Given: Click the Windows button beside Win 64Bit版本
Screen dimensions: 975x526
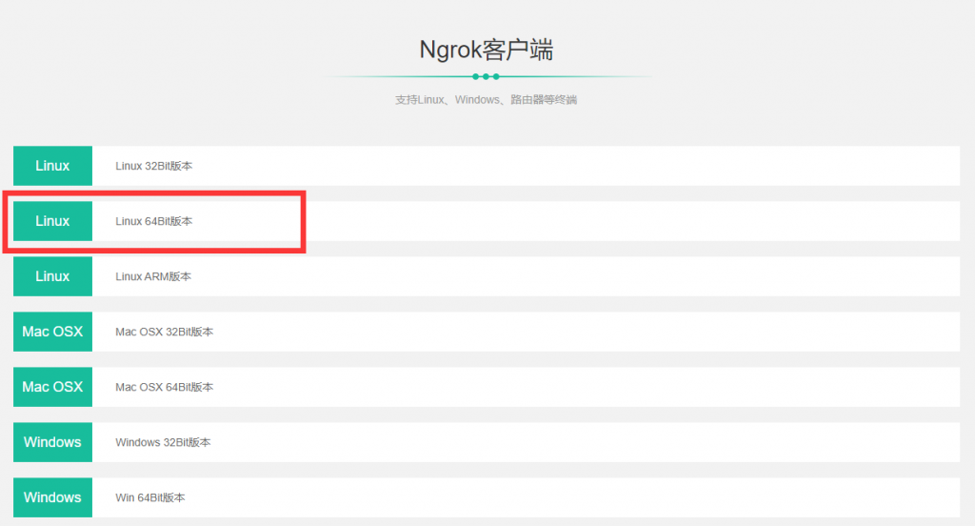Looking at the screenshot, I should click(53, 497).
